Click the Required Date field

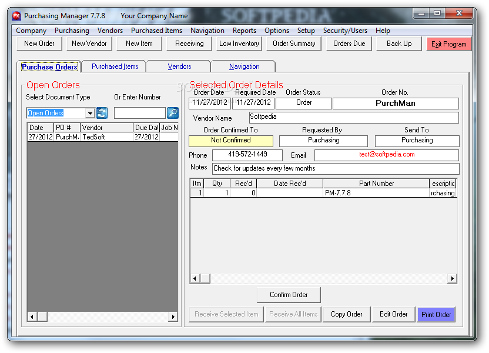click(253, 103)
